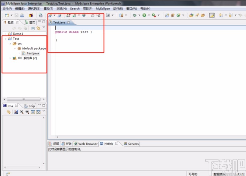246x176 pixels.
Task: Open the Help menu 帮助(H)
Action: tap(145, 9)
